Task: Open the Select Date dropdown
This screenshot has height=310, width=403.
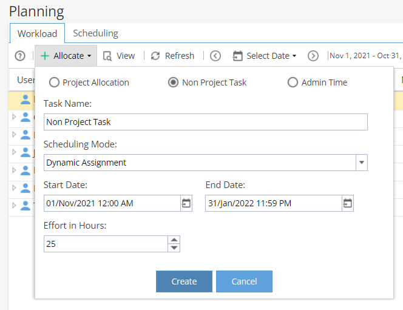Action: pyautogui.click(x=265, y=56)
